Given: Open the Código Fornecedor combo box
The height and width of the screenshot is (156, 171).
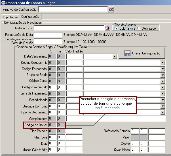Looking at the screenshot, I should pyautogui.click(x=162, y=69).
